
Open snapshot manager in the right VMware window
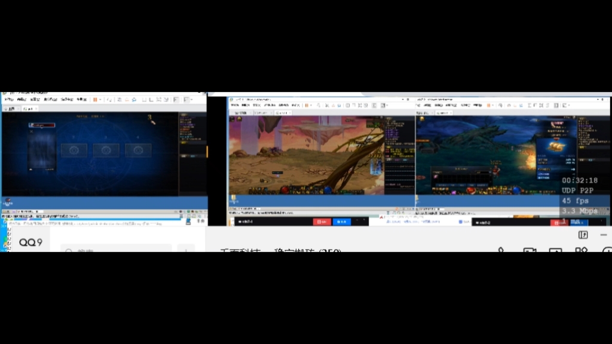[x=521, y=105]
